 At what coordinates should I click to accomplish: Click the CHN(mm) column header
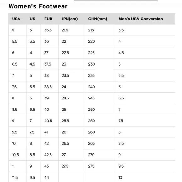pos(98,19)
